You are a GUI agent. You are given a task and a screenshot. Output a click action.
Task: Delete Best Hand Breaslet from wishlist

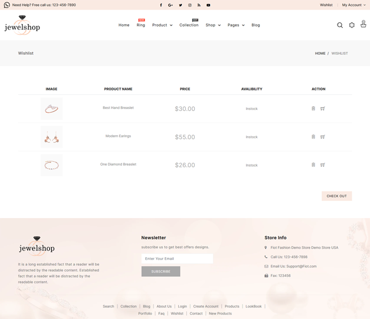(x=313, y=109)
